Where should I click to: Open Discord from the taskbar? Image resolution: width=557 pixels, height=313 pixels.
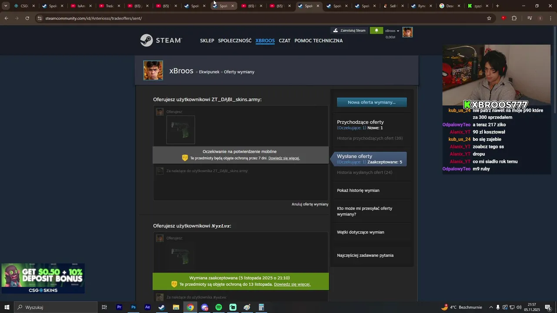tap(205, 307)
